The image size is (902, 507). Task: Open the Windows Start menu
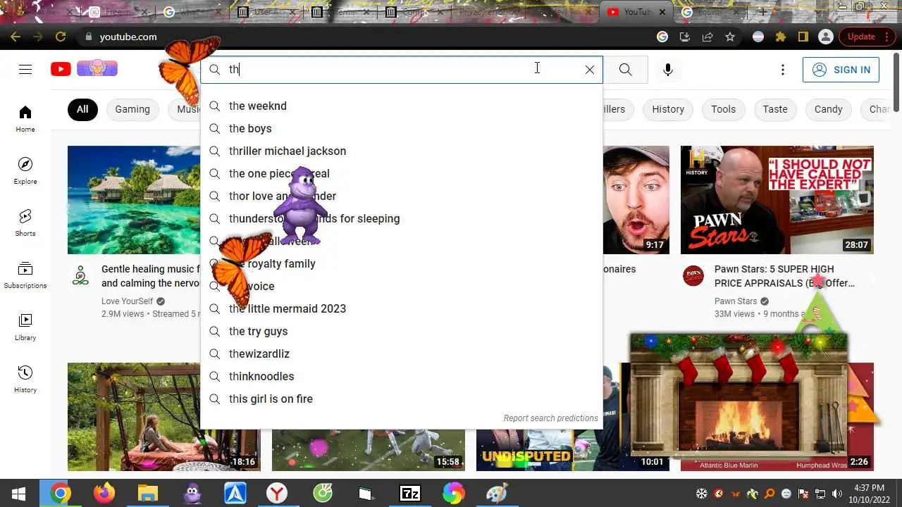click(x=18, y=493)
